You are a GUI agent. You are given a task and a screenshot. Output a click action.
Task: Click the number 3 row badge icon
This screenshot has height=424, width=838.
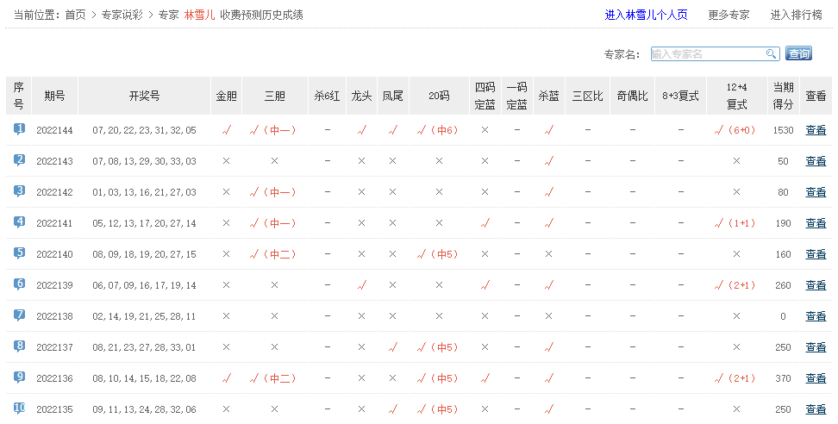point(19,191)
